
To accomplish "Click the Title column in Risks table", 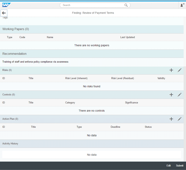I will [31, 78].
